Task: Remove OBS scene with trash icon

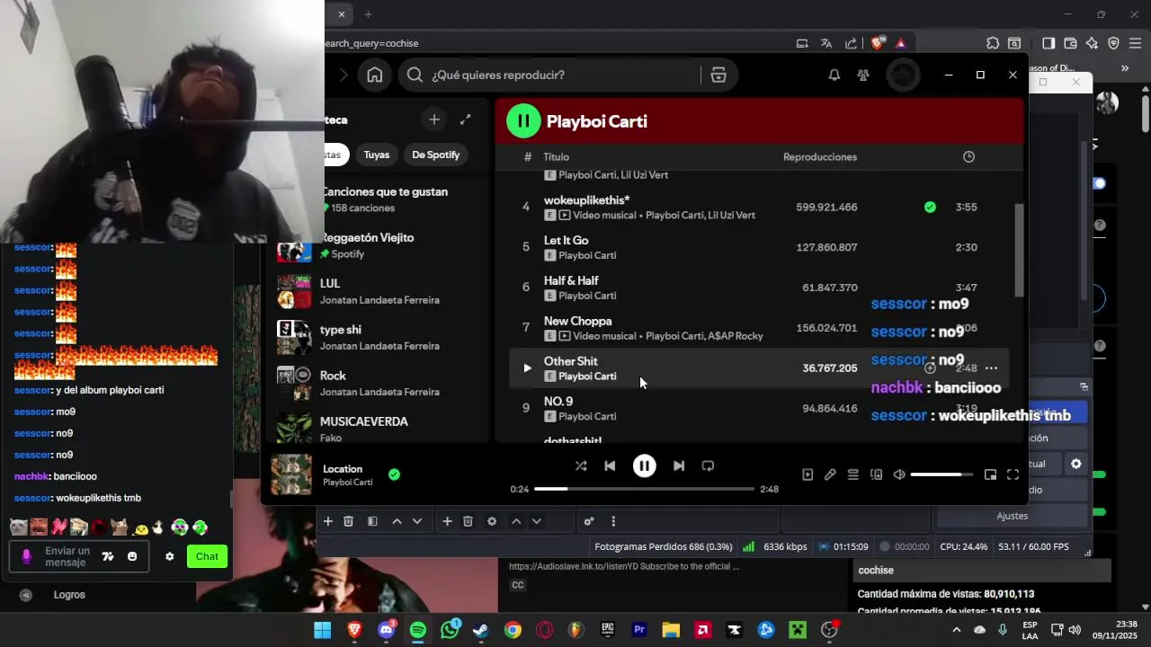Action: (348, 521)
